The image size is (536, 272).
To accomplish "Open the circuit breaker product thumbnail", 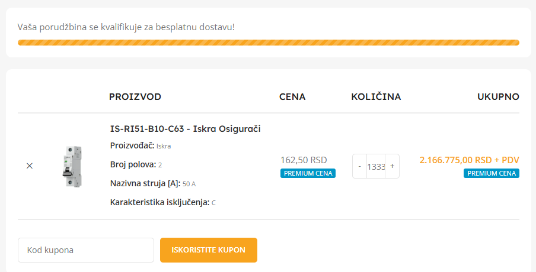I will point(72,166).
